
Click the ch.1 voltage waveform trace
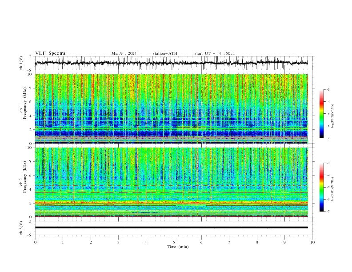[x=171, y=63]
